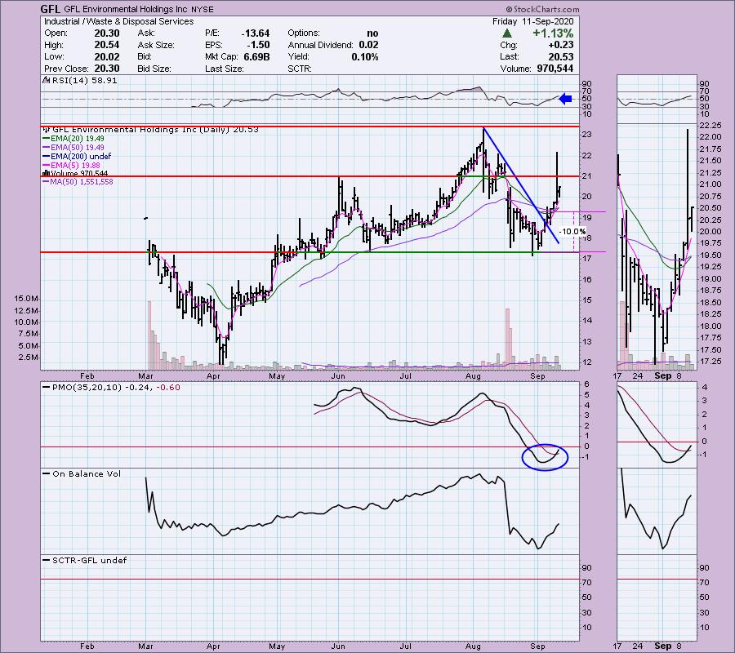Click the Mkt Cap value 6.69B

[257, 56]
